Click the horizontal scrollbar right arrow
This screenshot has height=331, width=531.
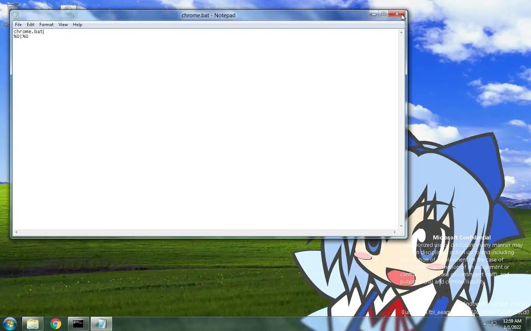[395, 232]
